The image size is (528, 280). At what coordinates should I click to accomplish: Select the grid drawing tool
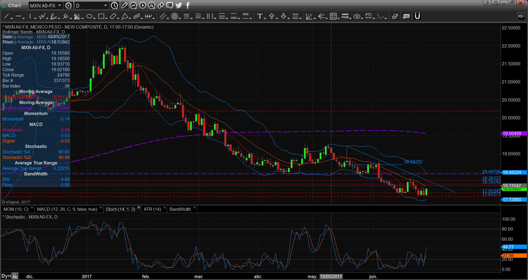pos(333,16)
